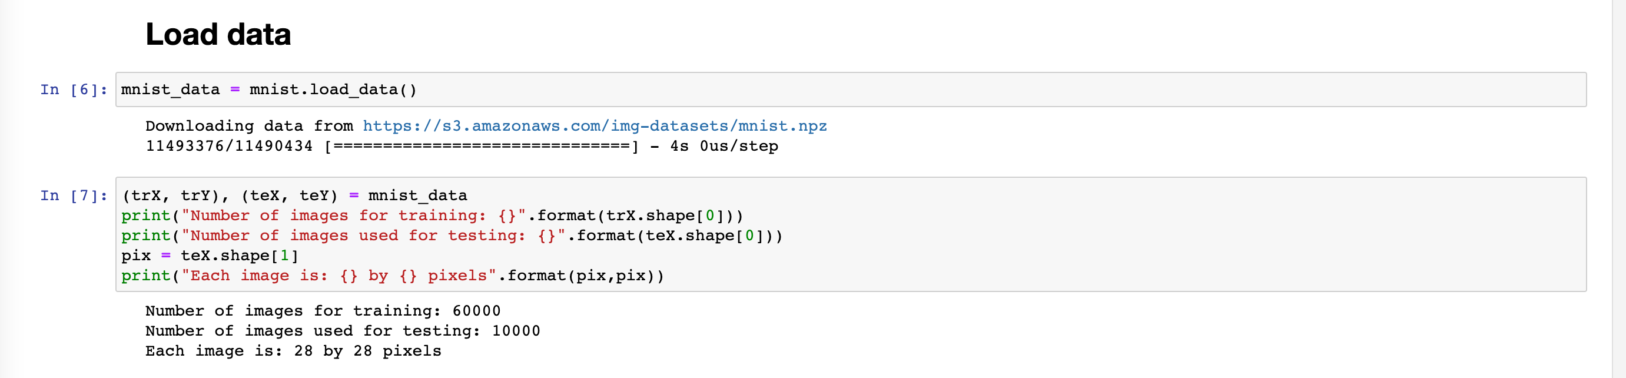Click the print line for training images
Screen dimensions: 1626x378
pyautogui.click(x=432, y=216)
